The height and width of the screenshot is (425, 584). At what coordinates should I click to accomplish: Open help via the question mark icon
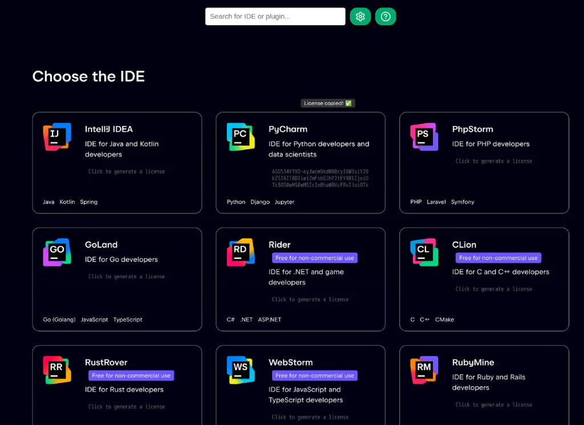coord(386,17)
